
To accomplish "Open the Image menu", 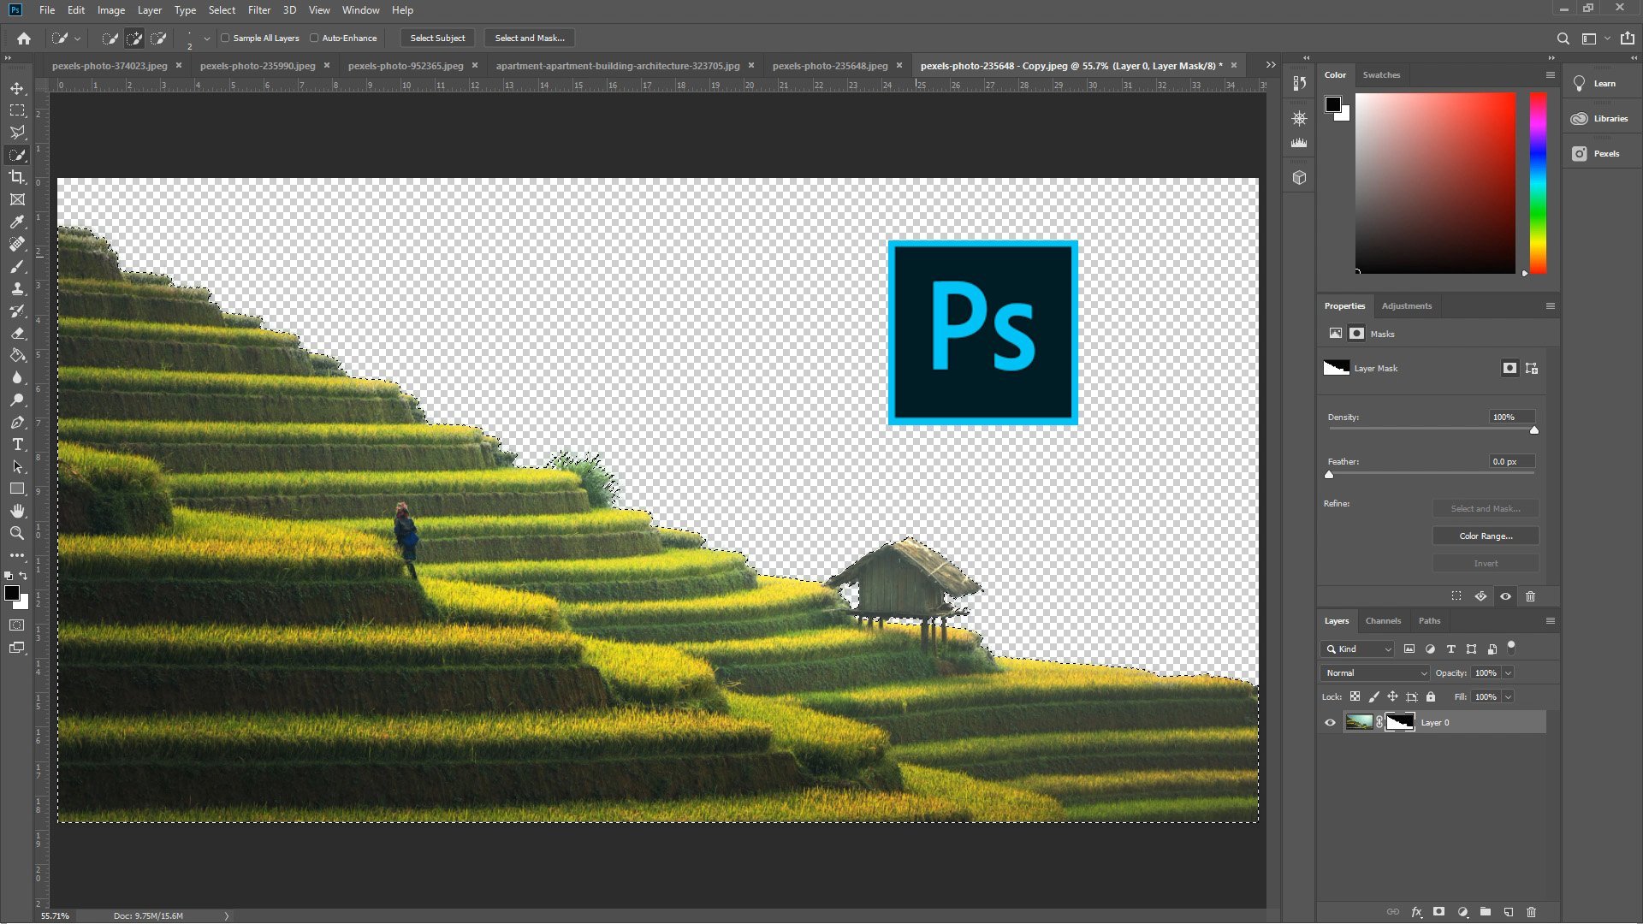I will click(x=110, y=9).
